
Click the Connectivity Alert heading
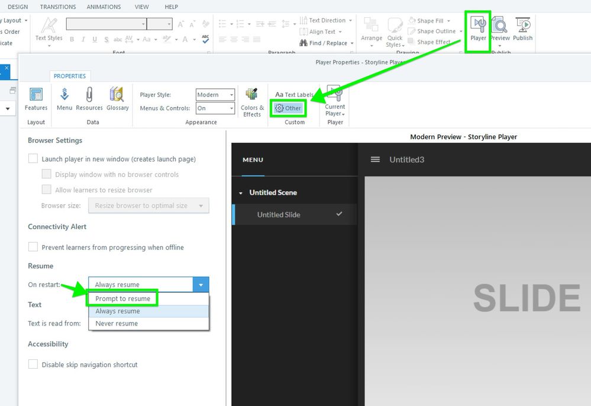click(x=57, y=227)
